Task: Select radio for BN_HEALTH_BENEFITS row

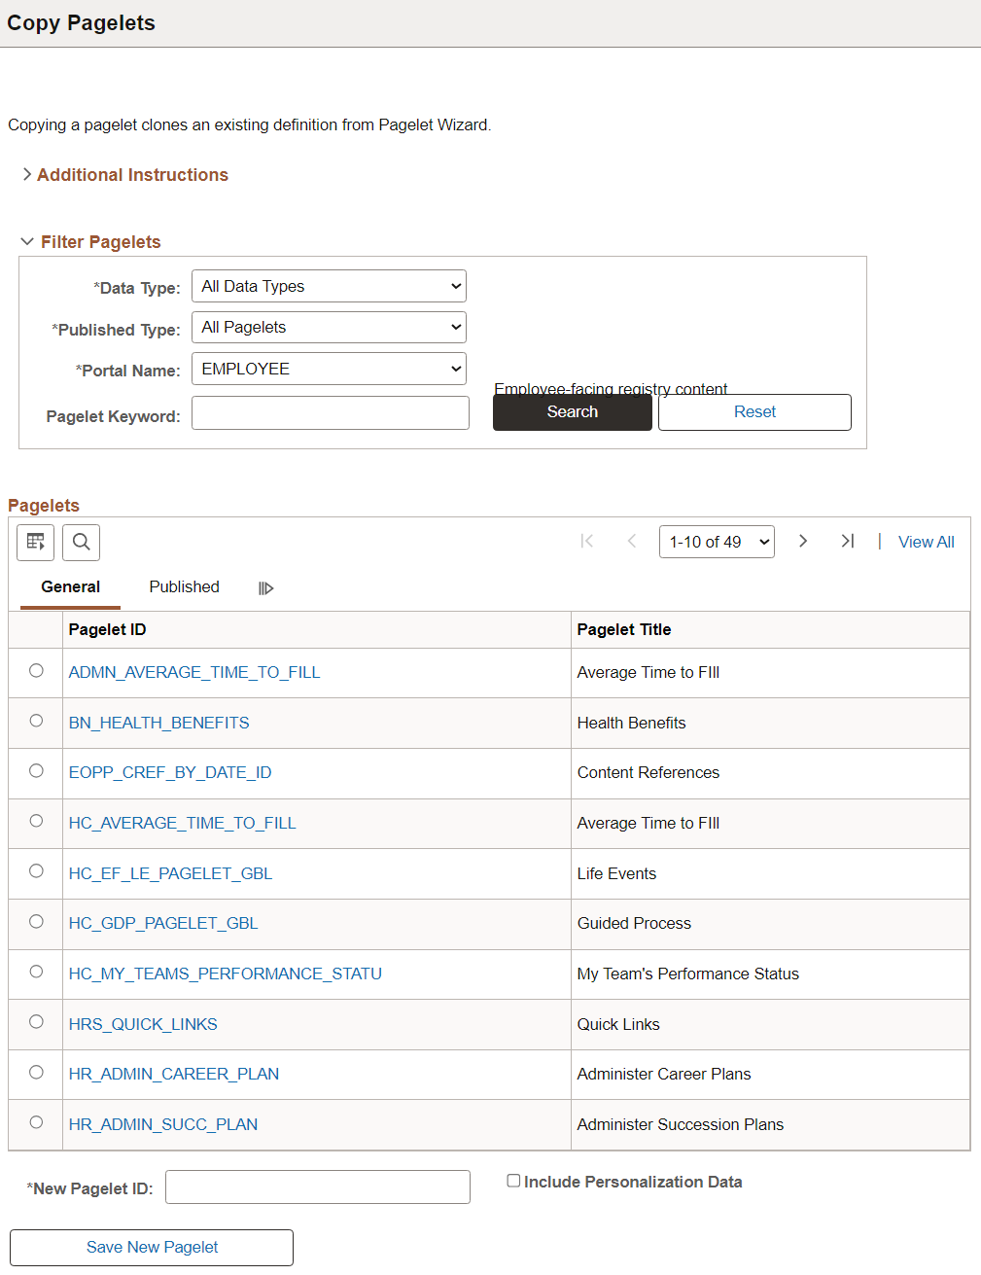Action: click(36, 721)
